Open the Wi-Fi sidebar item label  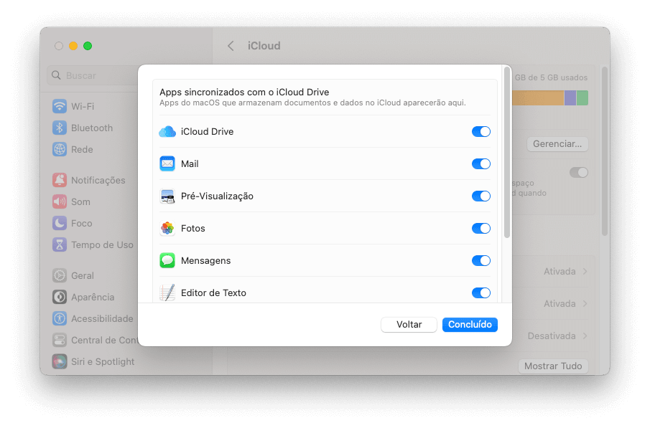click(83, 106)
